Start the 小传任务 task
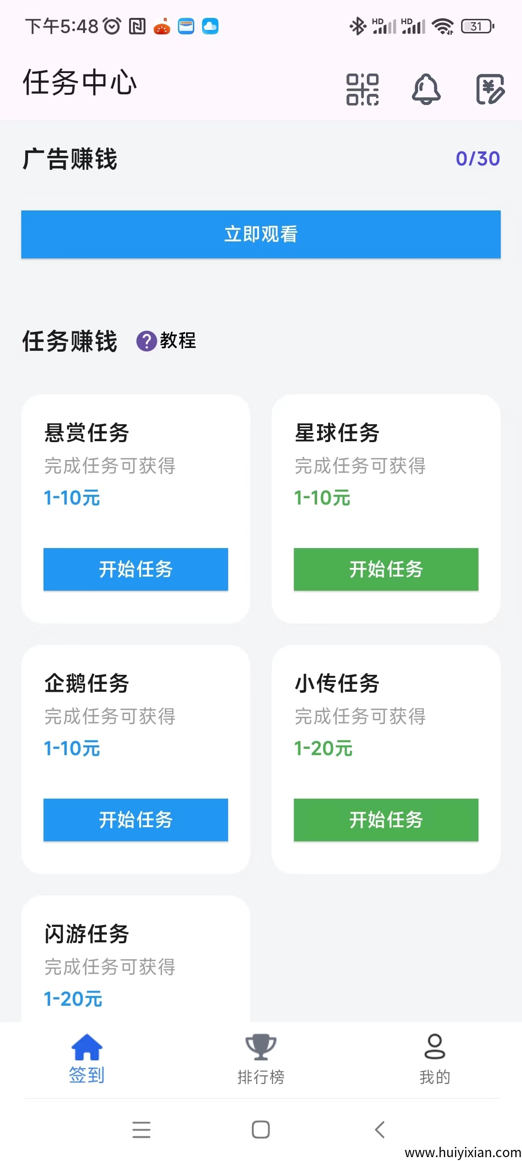The height and width of the screenshot is (1161, 522). [386, 819]
